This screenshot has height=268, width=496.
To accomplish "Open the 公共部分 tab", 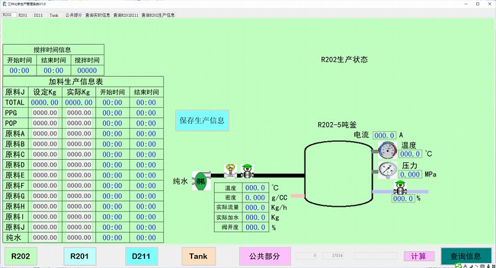I will pos(73,15).
